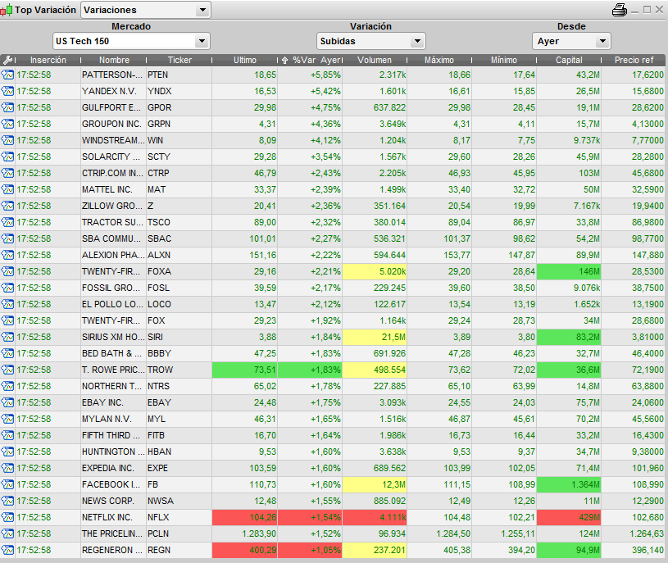
Task: Select the FITB ticker cell
Action: [179, 436]
